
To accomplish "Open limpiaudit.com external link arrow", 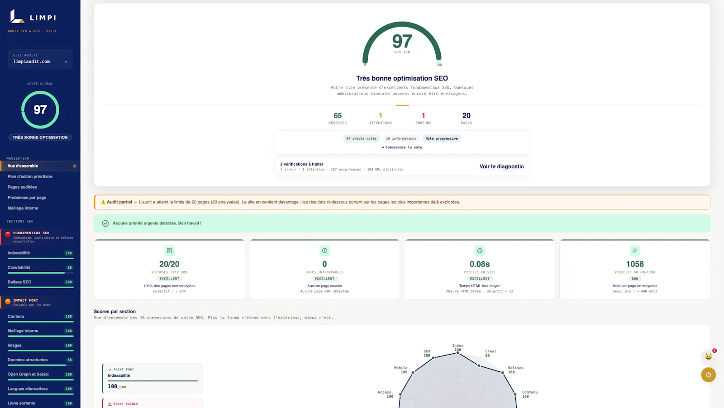I will pos(66,62).
